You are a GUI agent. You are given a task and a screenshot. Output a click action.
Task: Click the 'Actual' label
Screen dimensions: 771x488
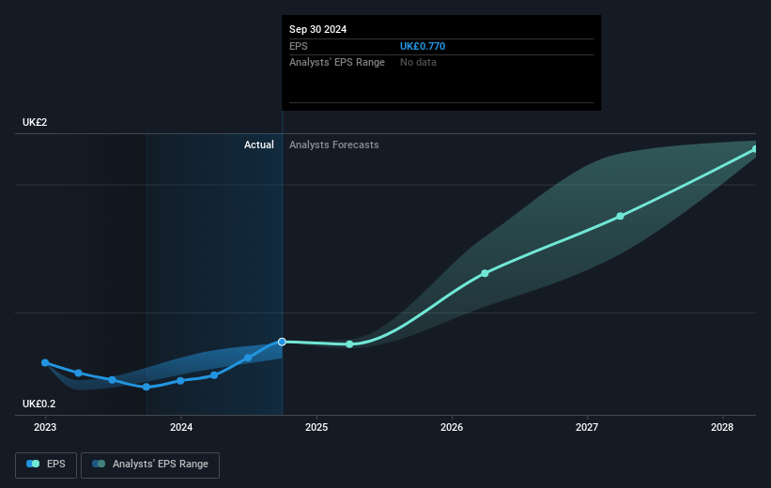[x=259, y=145]
